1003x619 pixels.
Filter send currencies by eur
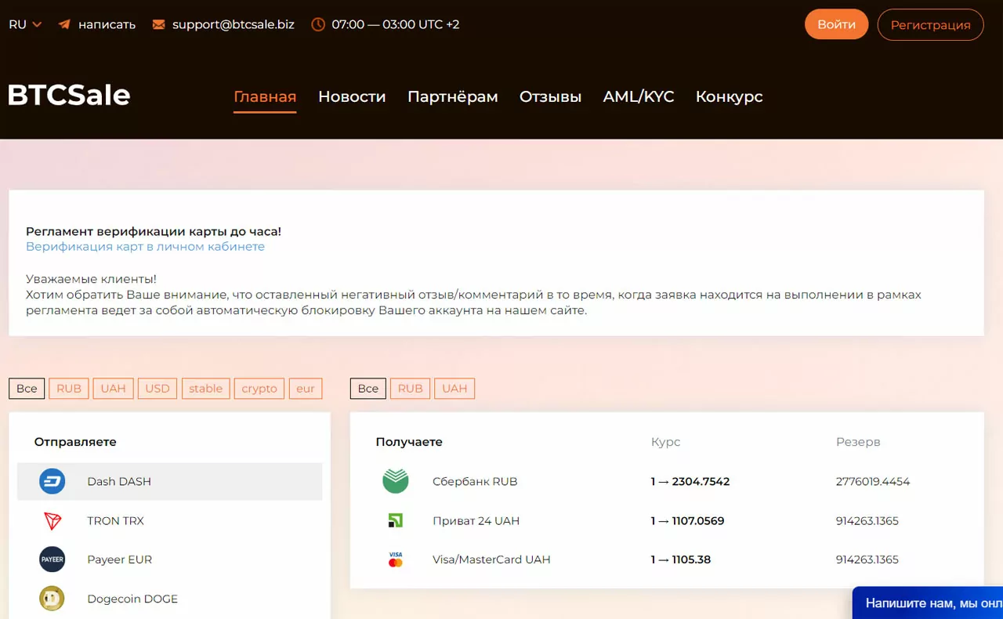pyautogui.click(x=306, y=389)
